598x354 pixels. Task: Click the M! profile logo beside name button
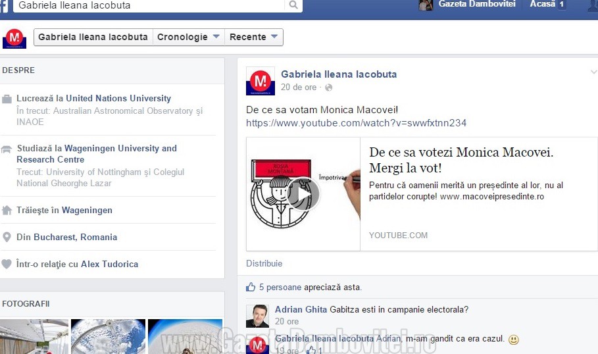click(x=14, y=39)
